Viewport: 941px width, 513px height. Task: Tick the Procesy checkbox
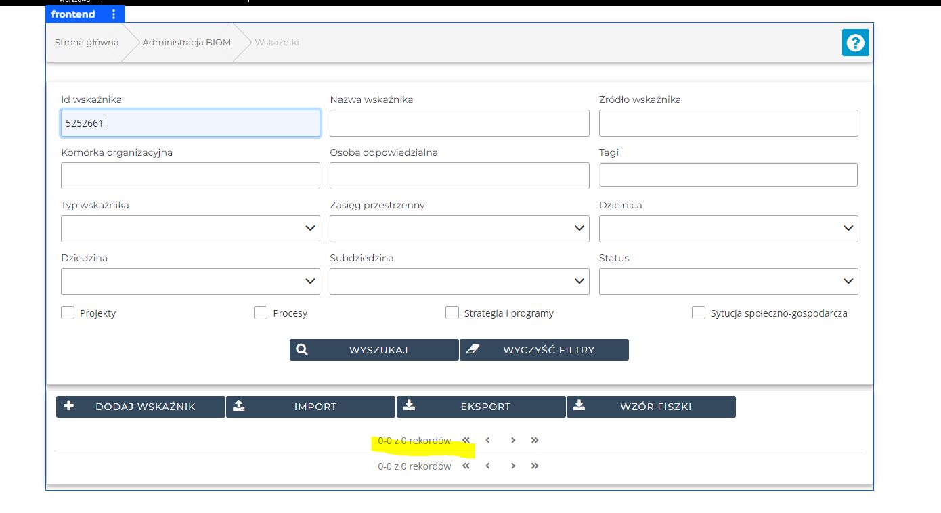tap(261, 313)
